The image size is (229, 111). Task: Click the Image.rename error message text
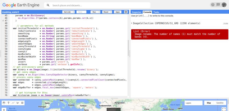177,35
